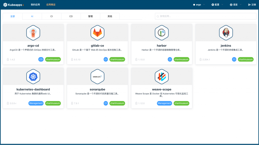Click chartmuseum tag on jenkins card
Screen dimensions: 259x145
click(x=246, y=59)
